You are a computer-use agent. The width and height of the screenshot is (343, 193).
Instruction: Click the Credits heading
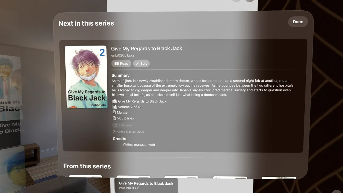click(x=120, y=139)
